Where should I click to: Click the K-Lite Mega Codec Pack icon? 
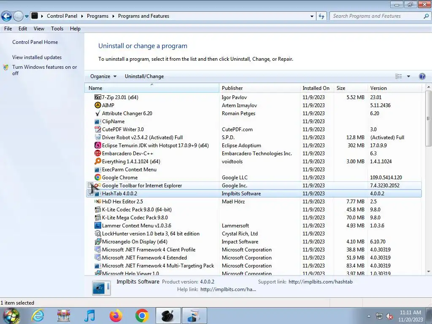(x=98, y=217)
